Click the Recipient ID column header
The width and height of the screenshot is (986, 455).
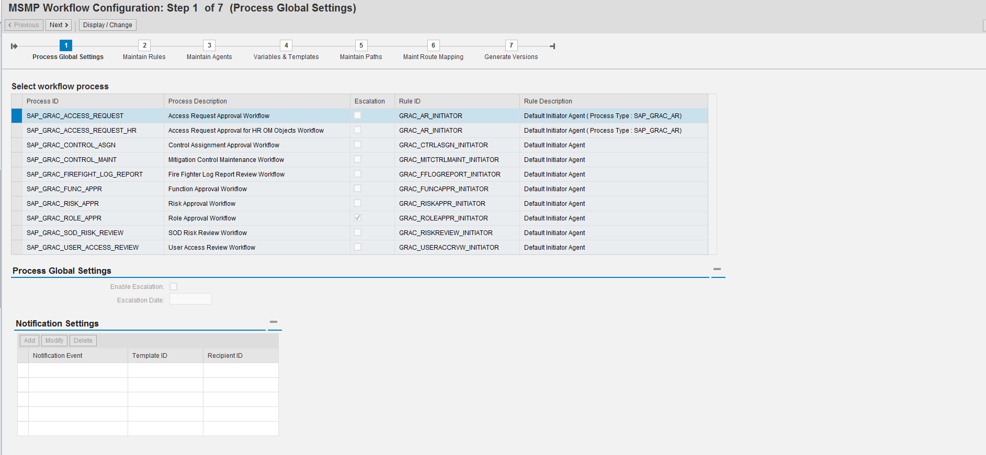point(241,356)
